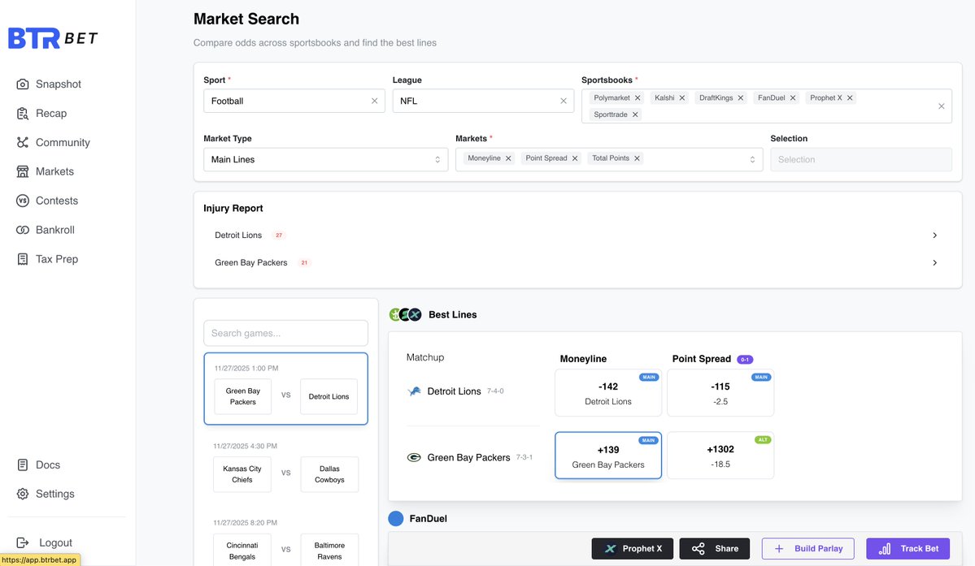Open the Markets dropdown arrows

(752, 159)
